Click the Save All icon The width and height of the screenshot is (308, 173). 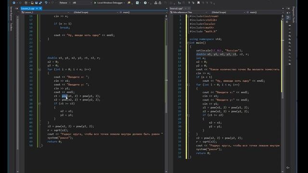coord(40,3)
